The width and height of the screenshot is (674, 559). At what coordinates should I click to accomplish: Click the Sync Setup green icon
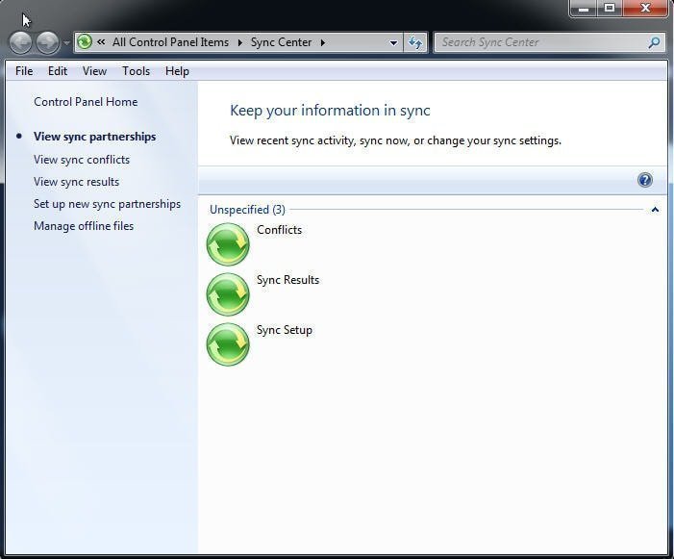[228, 344]
